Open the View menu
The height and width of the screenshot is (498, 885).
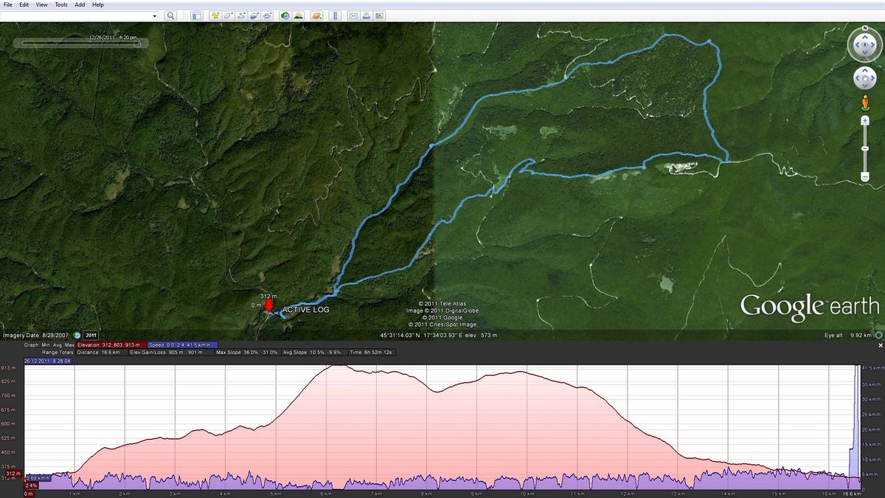42,4
